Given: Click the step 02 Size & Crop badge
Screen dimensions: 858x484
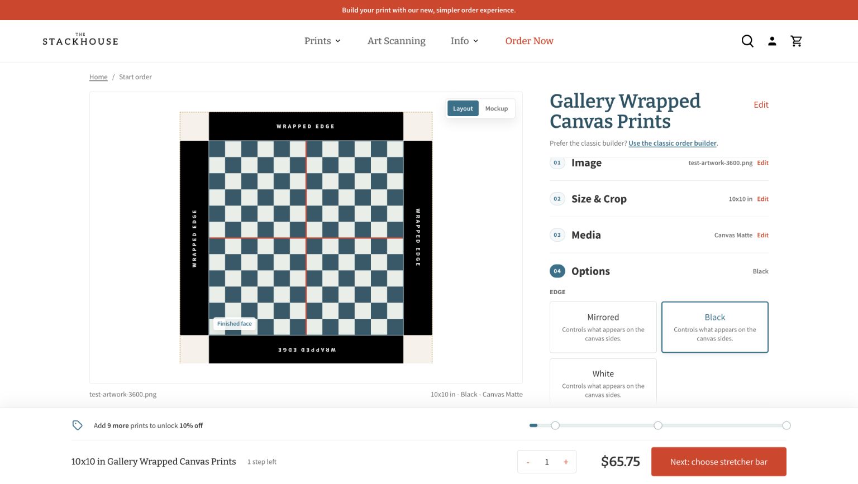Looking at the screenshot, I should pos(557,199).
